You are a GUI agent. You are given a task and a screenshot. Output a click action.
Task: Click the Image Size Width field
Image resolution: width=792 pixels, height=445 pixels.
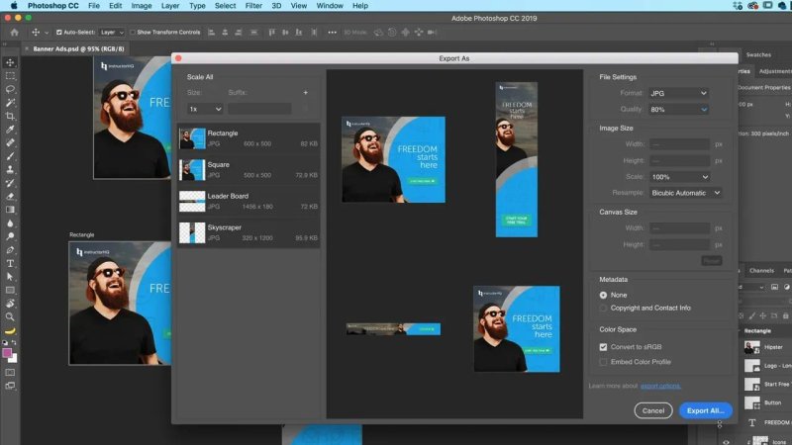(x=679, y=144)
